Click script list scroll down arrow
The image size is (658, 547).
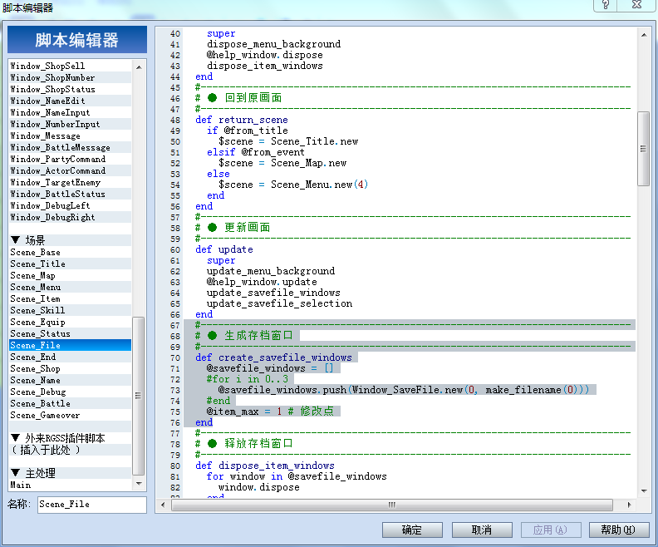click(139, 484)
